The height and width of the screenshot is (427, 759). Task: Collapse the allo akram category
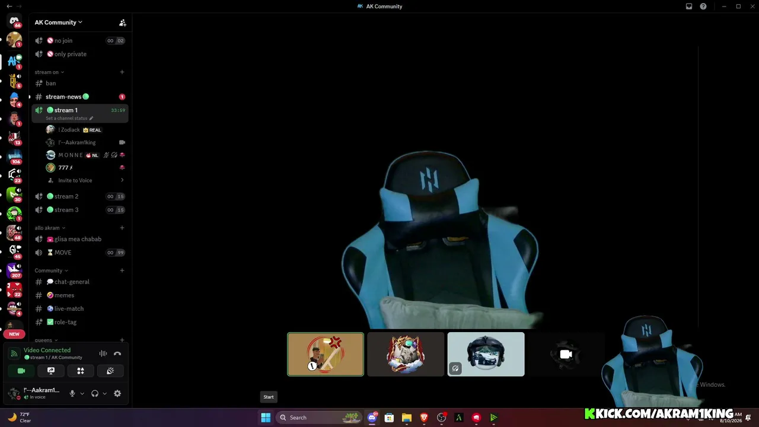[50, 228]
